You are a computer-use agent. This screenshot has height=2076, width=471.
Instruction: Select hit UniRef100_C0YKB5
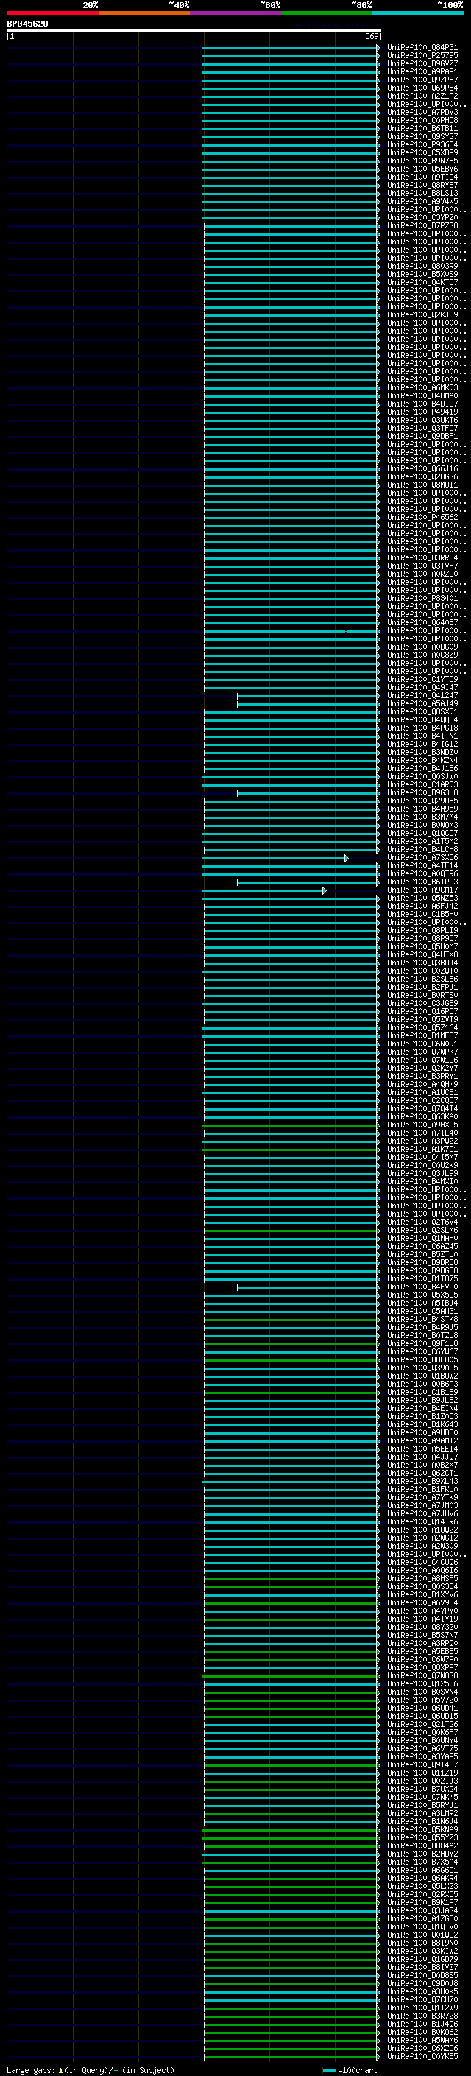422,2056
